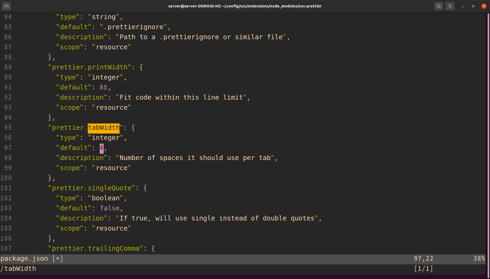
Task: Open a new terminal tab with titlebar icon
Action: click(x=6, y=6)
